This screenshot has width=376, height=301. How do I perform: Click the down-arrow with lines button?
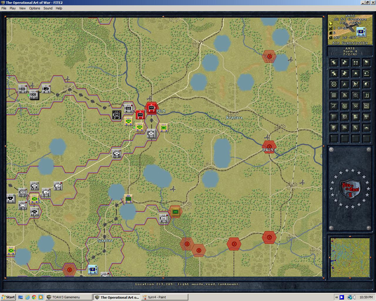click(366, 117)
